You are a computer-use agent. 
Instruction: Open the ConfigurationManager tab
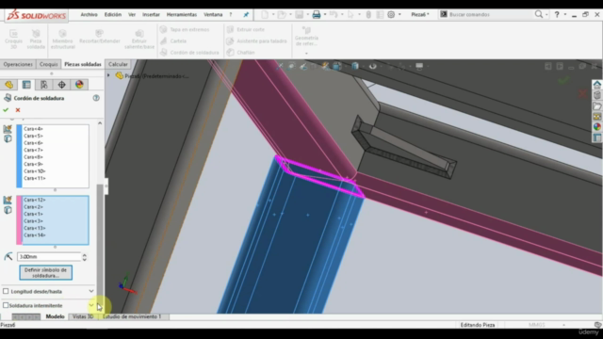pyautogui.click(x=44, y=85)
